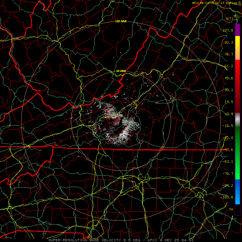Select the -109.8 velocity scale value
Image resolution: width=242 pixels, height=242 pixels.
click(227, 197)
